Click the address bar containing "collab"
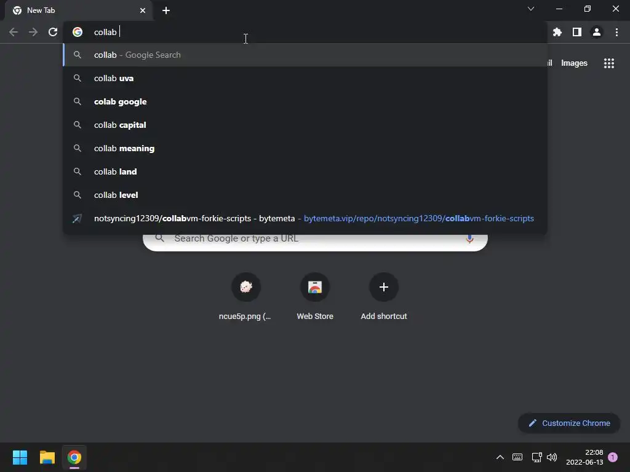 [305, 32]
